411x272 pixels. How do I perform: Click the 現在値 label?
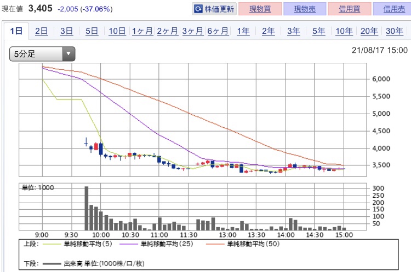12,9
